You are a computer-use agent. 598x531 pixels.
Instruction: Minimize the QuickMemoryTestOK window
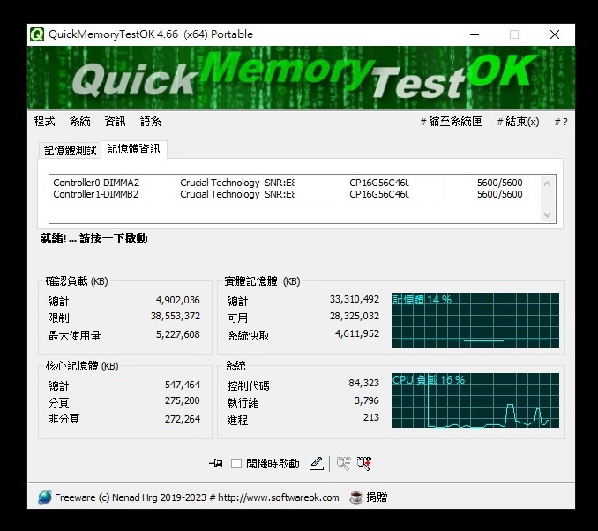(x=475, y=34)
